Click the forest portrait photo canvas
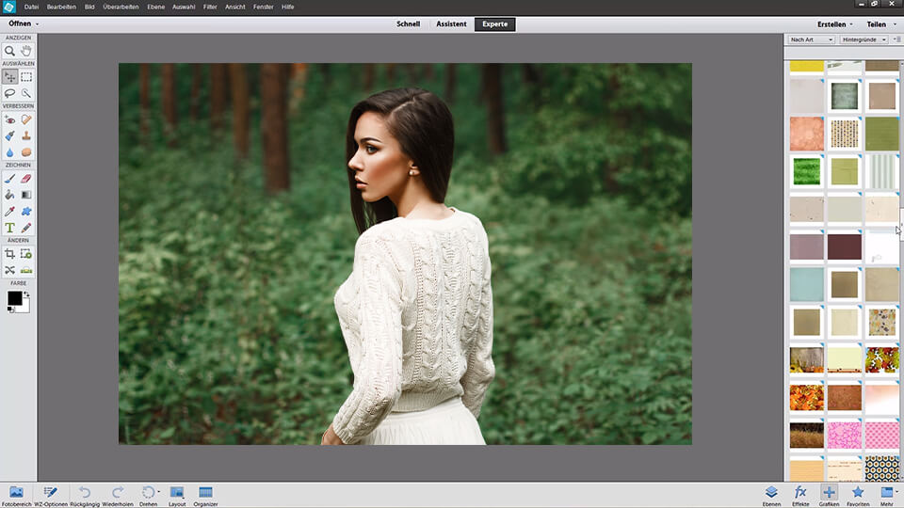The height and width of the screenshot is (508, 904). click(405, 253)
